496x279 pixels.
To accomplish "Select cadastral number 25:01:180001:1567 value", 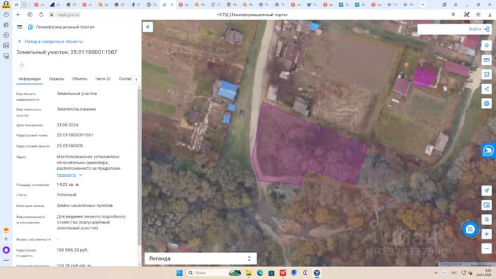I will point(75,135).
